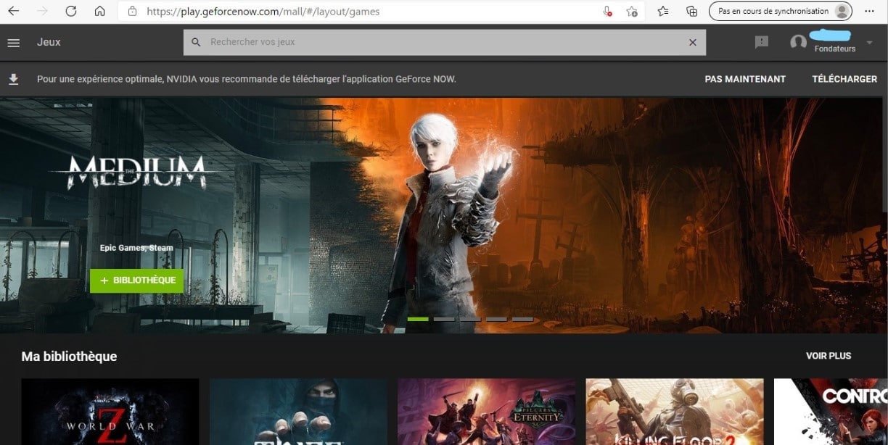Select the second carousel slide indicator
This screenshot has width=888, height=445.
click(x=444, y=319)
